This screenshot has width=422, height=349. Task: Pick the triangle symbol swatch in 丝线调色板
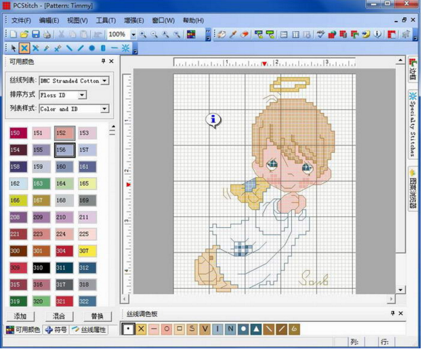(256, 329)
